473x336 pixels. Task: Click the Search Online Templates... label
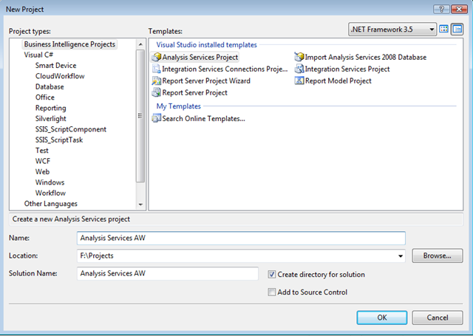point(204,118)
